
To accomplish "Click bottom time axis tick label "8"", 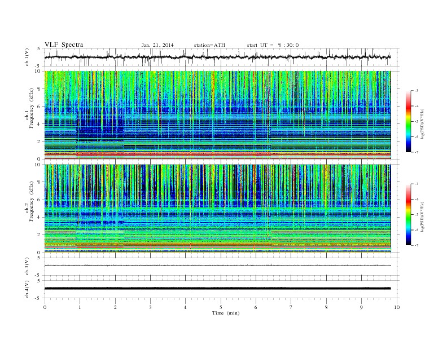I will [x=326, y=307].
